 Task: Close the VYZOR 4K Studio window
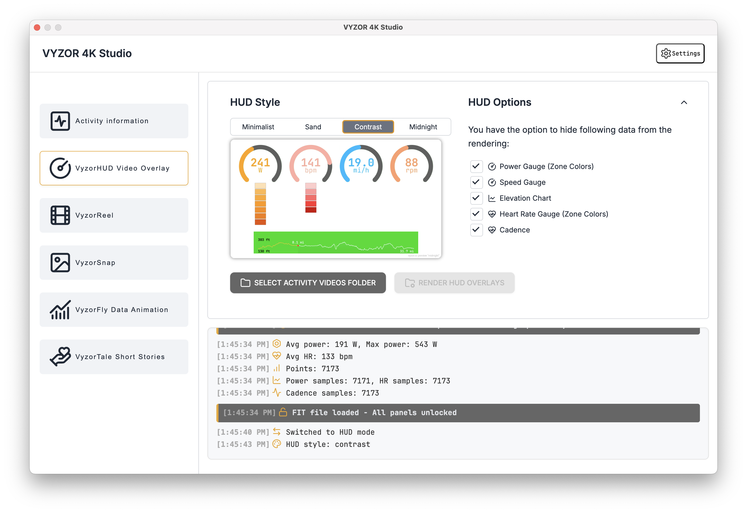[37, 27]
